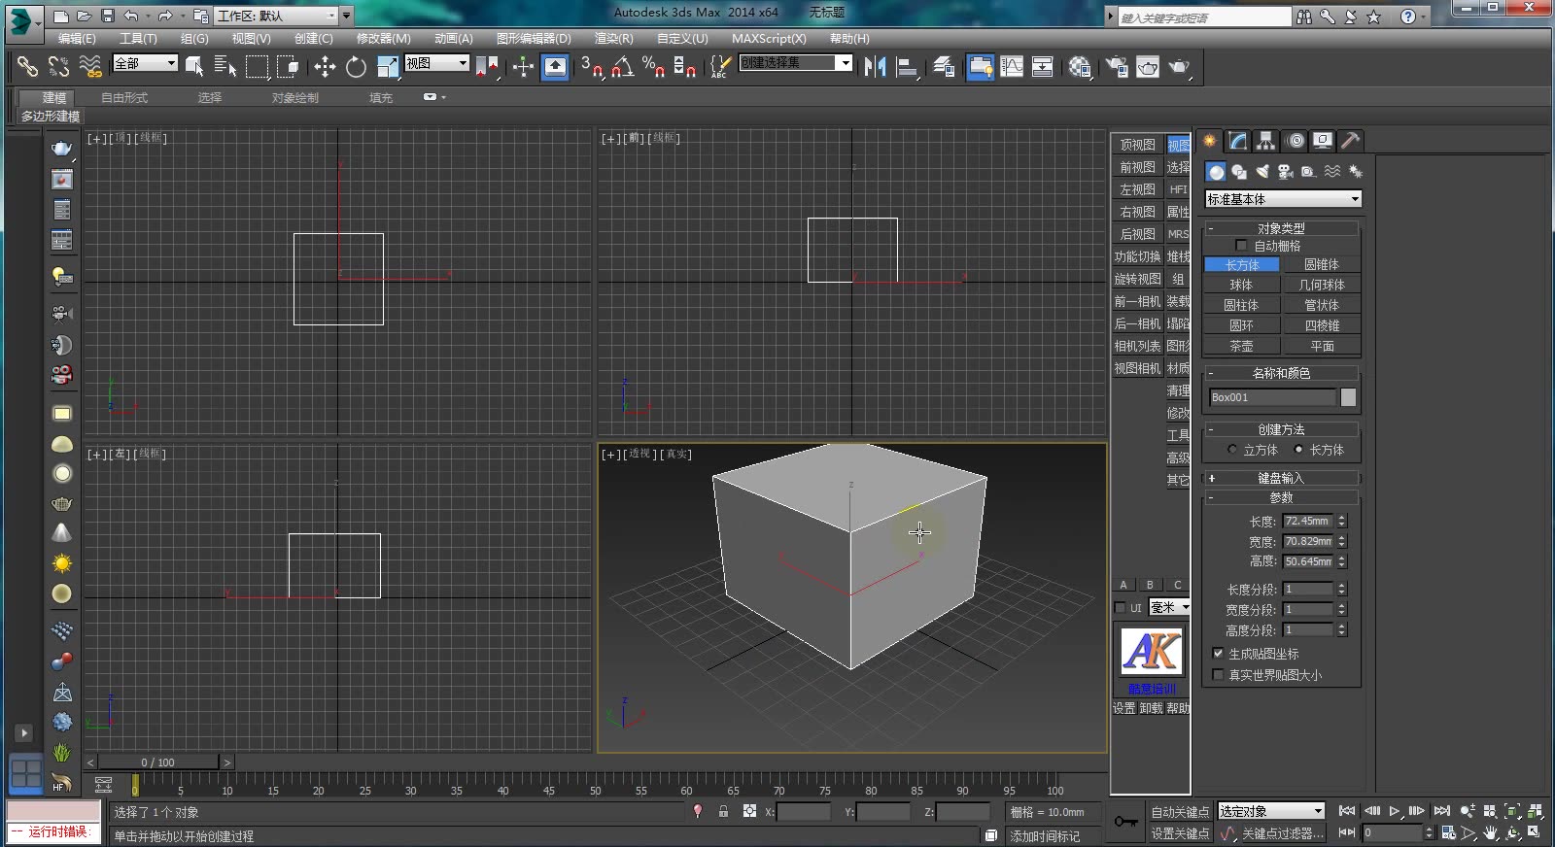
Task: Open the 标准基本体 dropdown
Action: click(x=1282, y=199)
